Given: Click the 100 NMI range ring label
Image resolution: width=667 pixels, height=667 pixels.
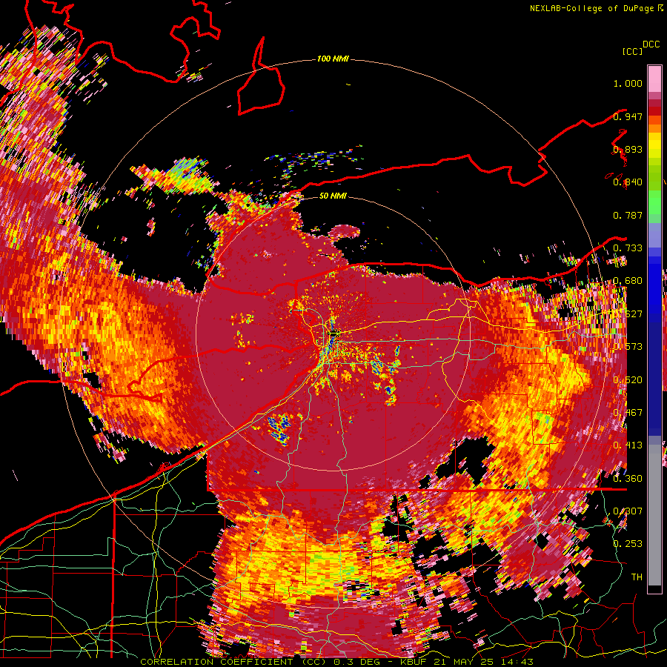Looking at the screenshot, I should (333, 59).
